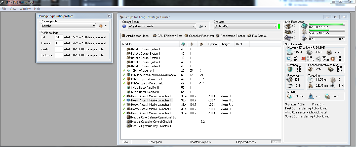
Task: Open the ship icon dropdown beside the setup name
Action: [203, 26]
